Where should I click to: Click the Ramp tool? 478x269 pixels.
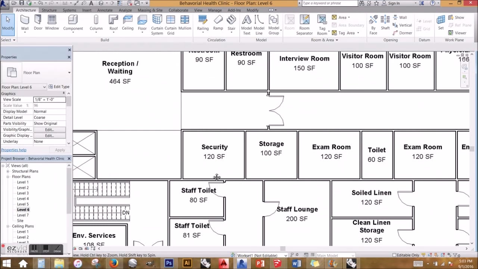click(218, 23)
